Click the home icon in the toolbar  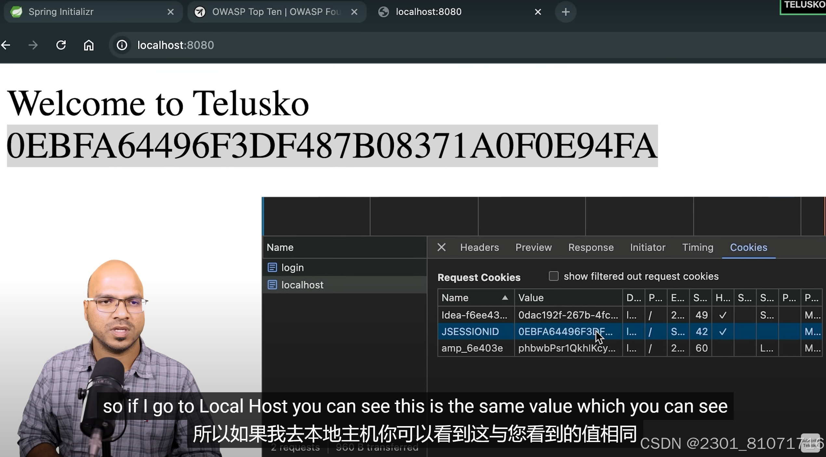[x=88, y=45]
